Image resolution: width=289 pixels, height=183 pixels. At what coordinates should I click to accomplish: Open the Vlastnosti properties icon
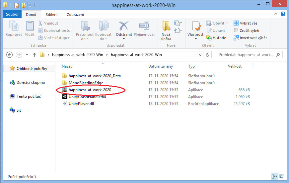point(196,26)
